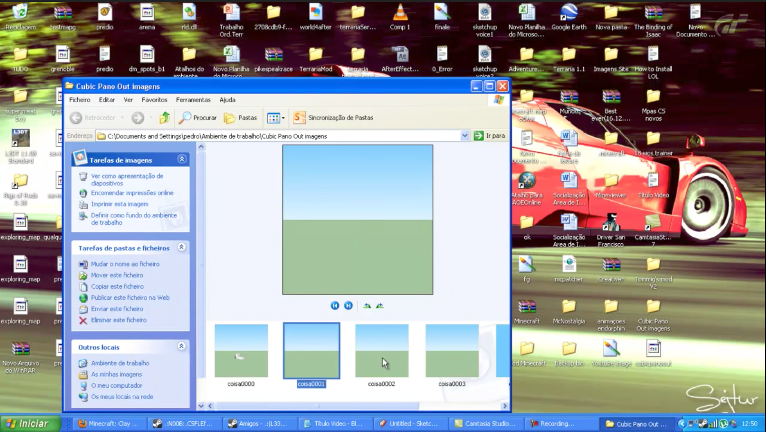766x432 pixels.
Task: Click Sincronização de Pastas toolbar button
Action: [333, 118]
